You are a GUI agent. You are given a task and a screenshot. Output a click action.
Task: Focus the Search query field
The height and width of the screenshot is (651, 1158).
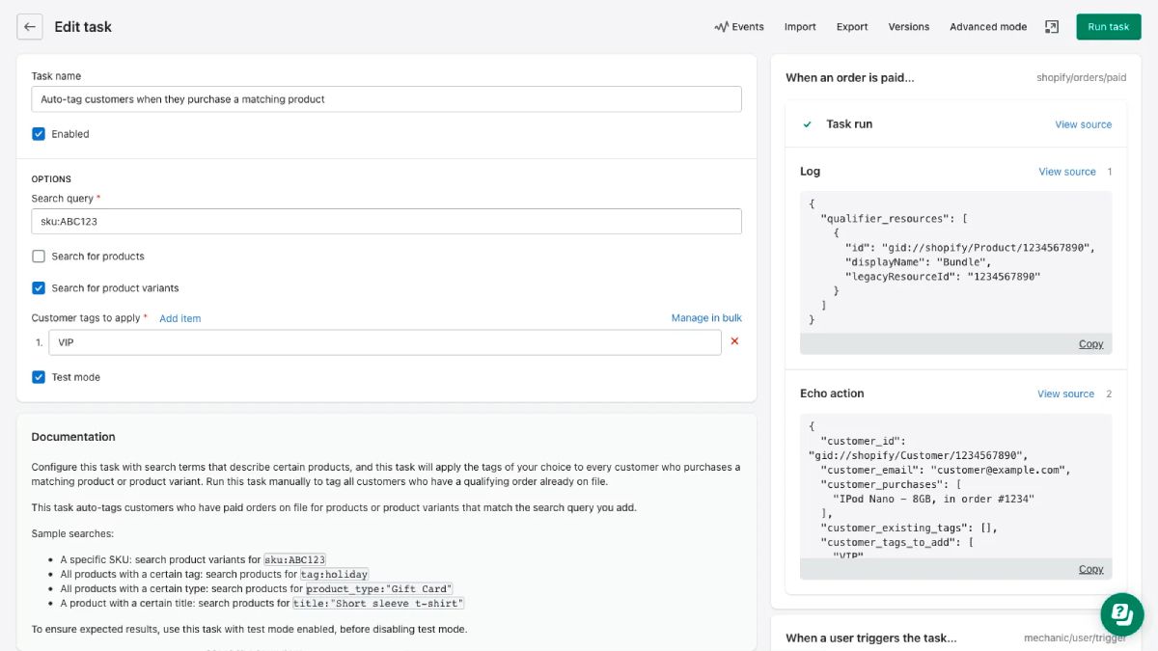tap(386, 221)
